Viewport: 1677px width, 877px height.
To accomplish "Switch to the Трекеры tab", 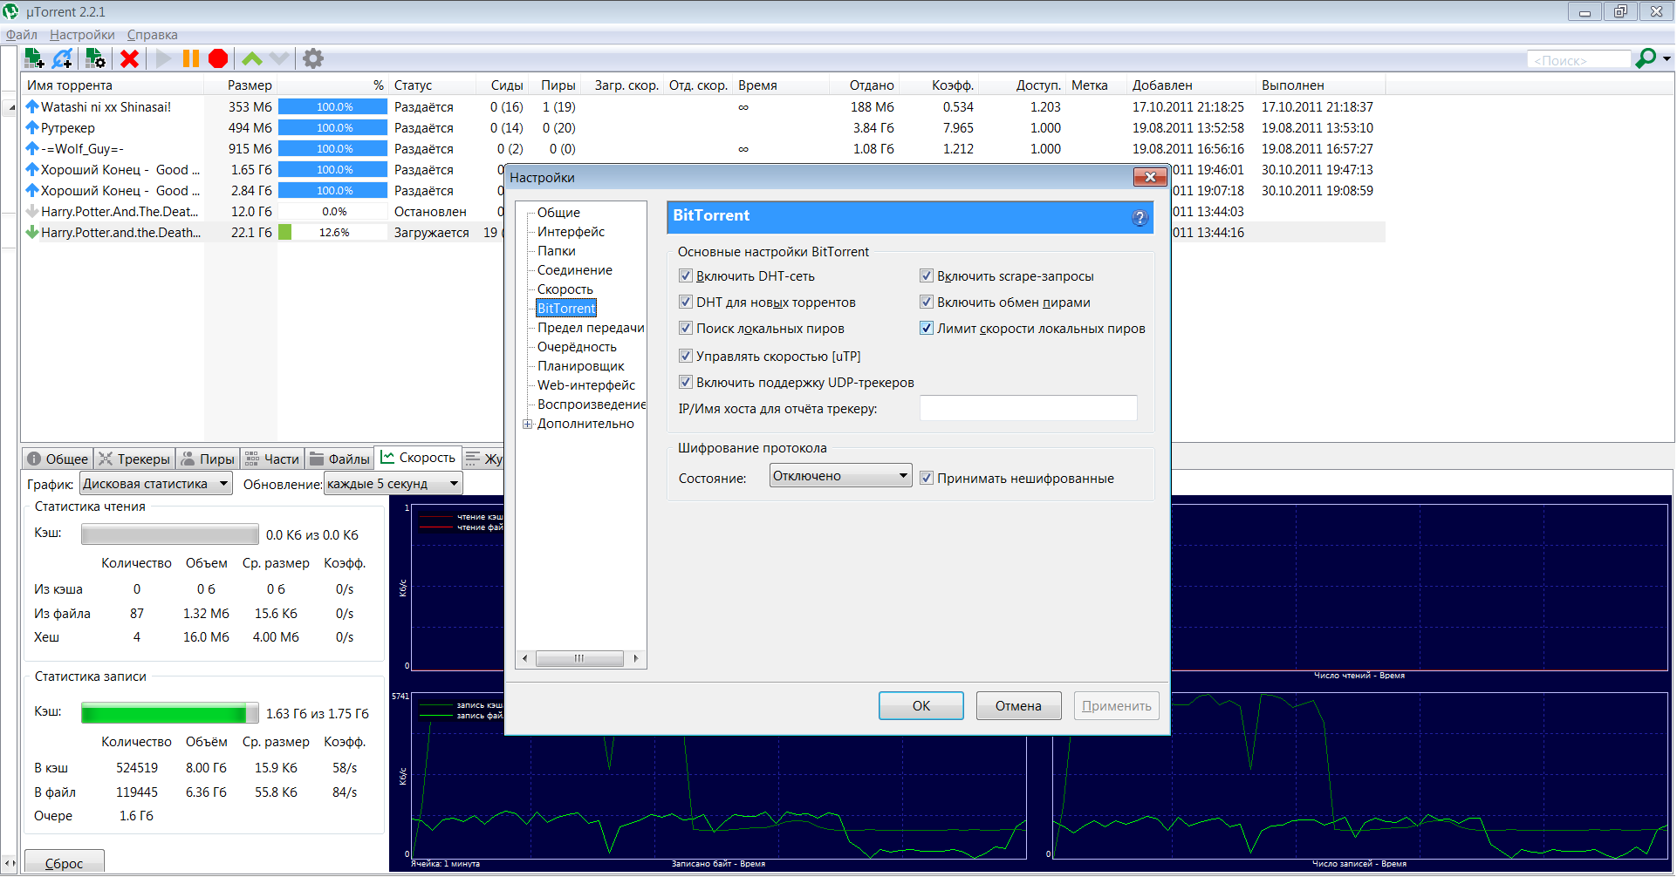I will [134, 459].
